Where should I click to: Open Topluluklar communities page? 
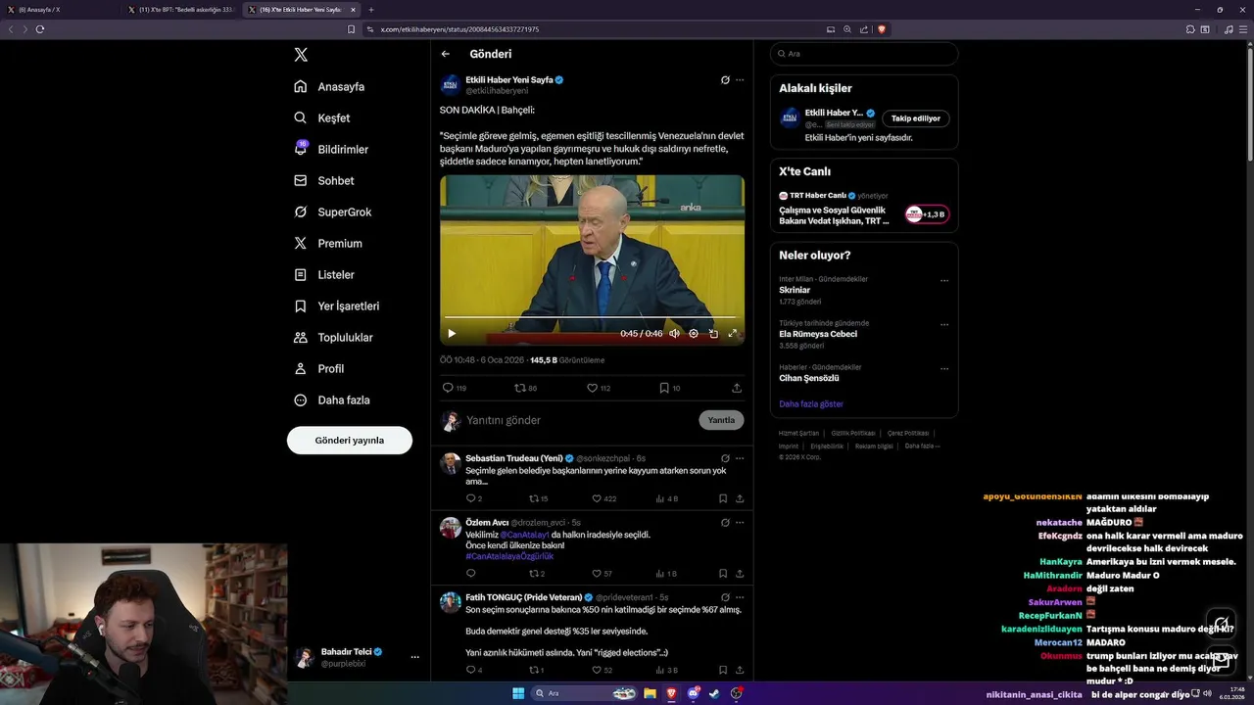(x=333, y=337)
